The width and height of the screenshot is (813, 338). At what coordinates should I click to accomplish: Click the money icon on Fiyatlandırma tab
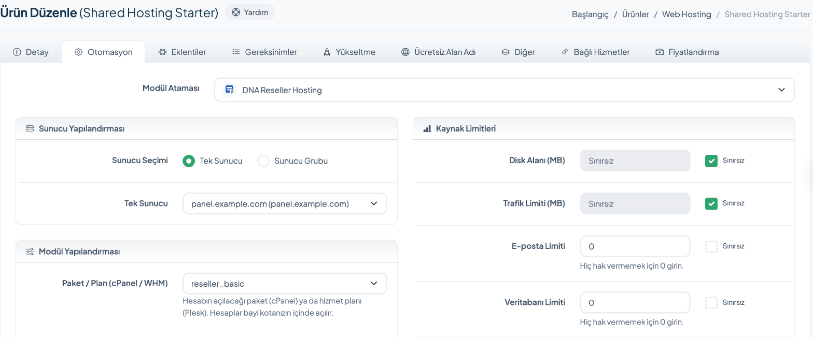660,52
